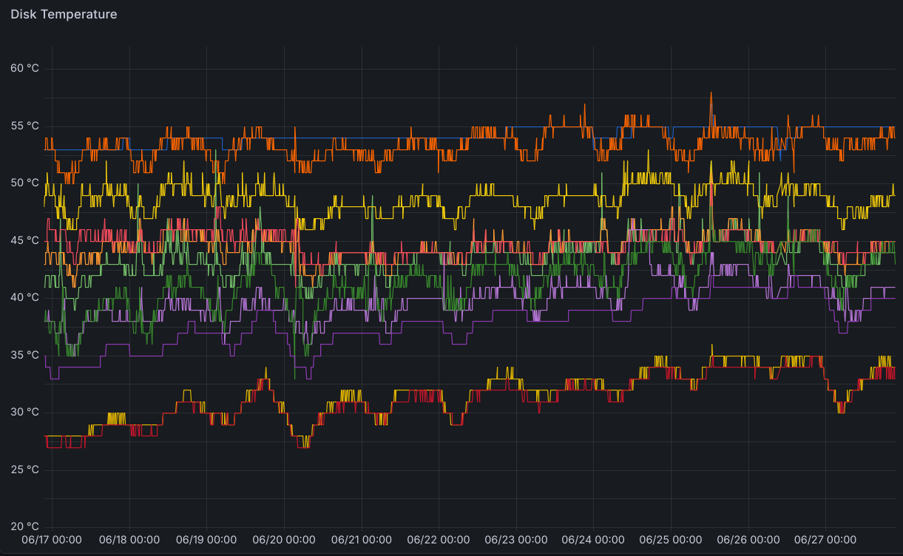Click the 06/18 00:00 time axis label
This screenshot has height=556, width=903.
tap(129, 540)
